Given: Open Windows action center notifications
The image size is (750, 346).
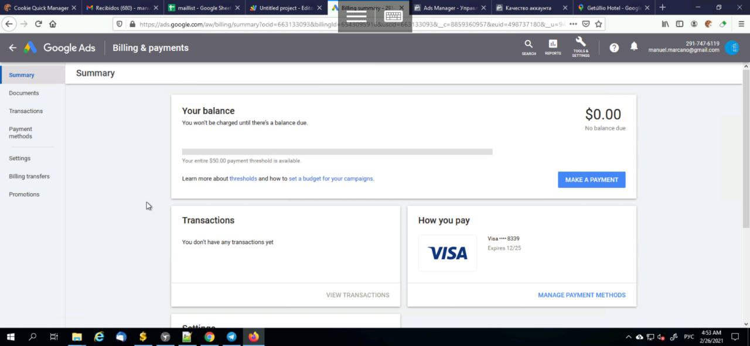Looking at the screenshot, I should tap(735, 337).
